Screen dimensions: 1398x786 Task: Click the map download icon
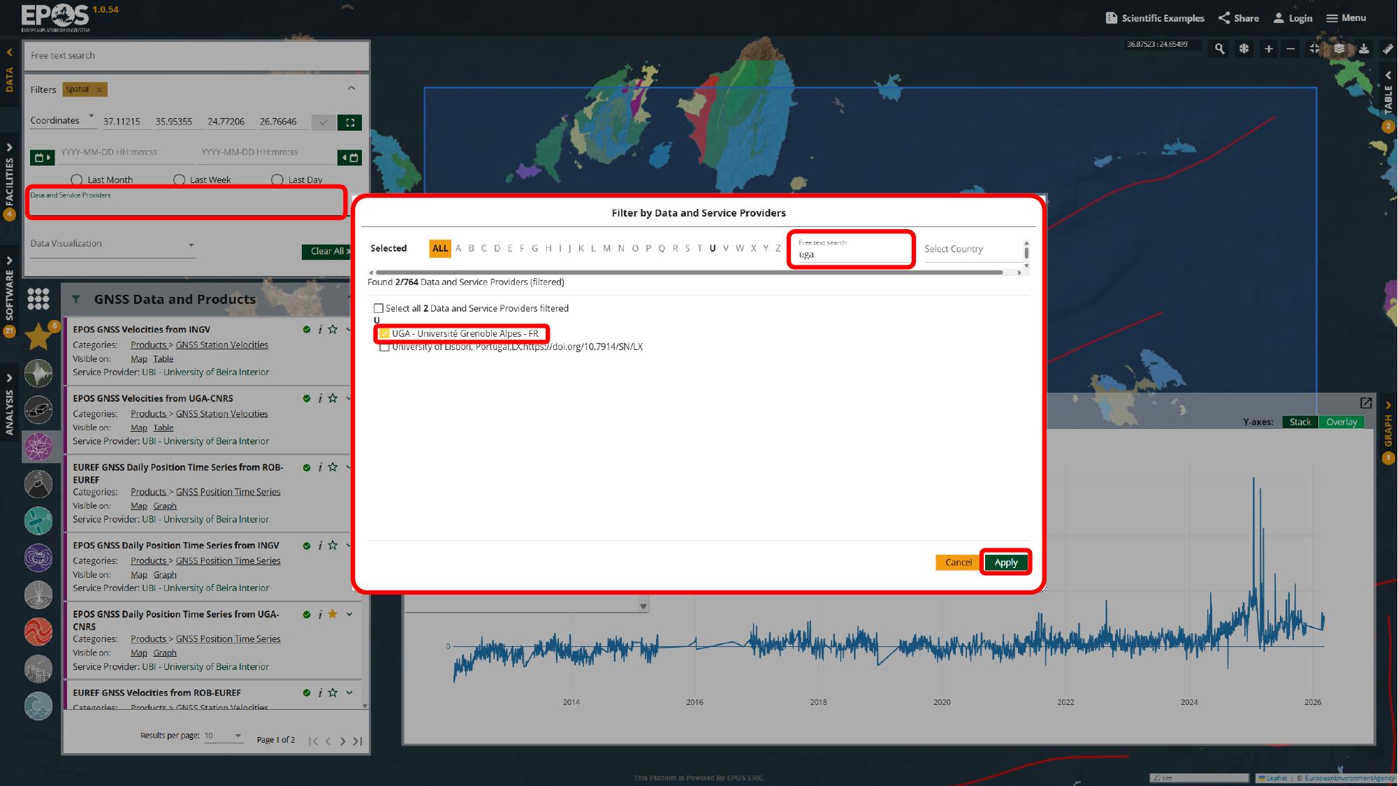point(1364,49)
